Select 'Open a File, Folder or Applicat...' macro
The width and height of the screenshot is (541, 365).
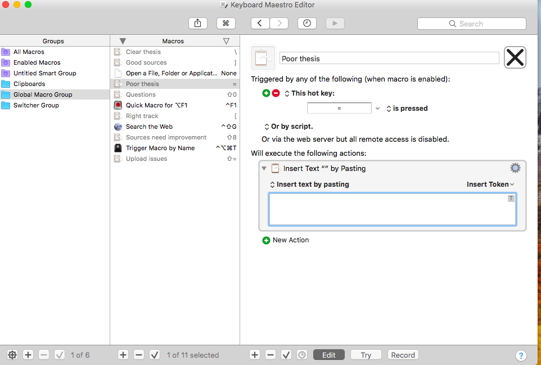pyautogui.click(x=175, y=73)
